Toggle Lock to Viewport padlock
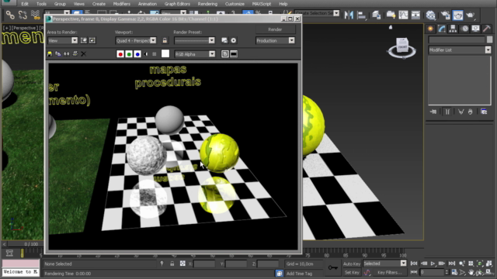This screenshot has height=279, width=497. (x=165, y=40)
